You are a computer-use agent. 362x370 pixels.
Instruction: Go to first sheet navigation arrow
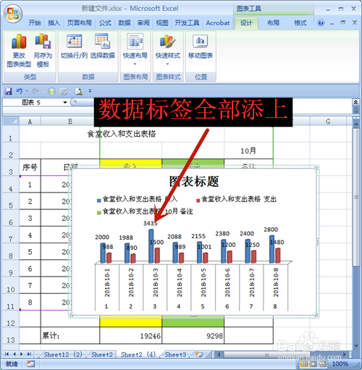[x=7, y=354]
